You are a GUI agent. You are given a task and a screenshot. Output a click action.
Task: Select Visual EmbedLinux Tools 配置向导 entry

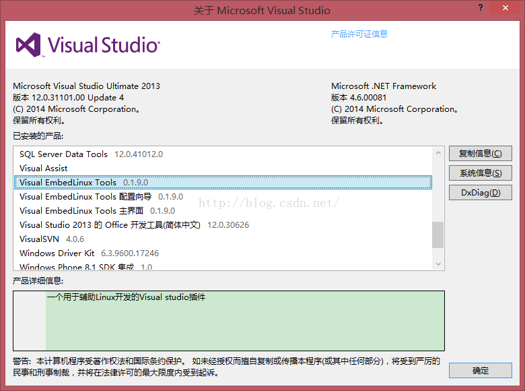click(x=223, y=196)
